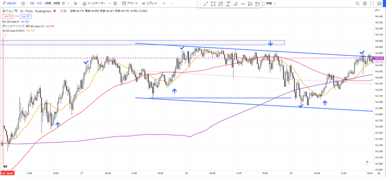Start bar replay with リプレイ button

point(150,3)
